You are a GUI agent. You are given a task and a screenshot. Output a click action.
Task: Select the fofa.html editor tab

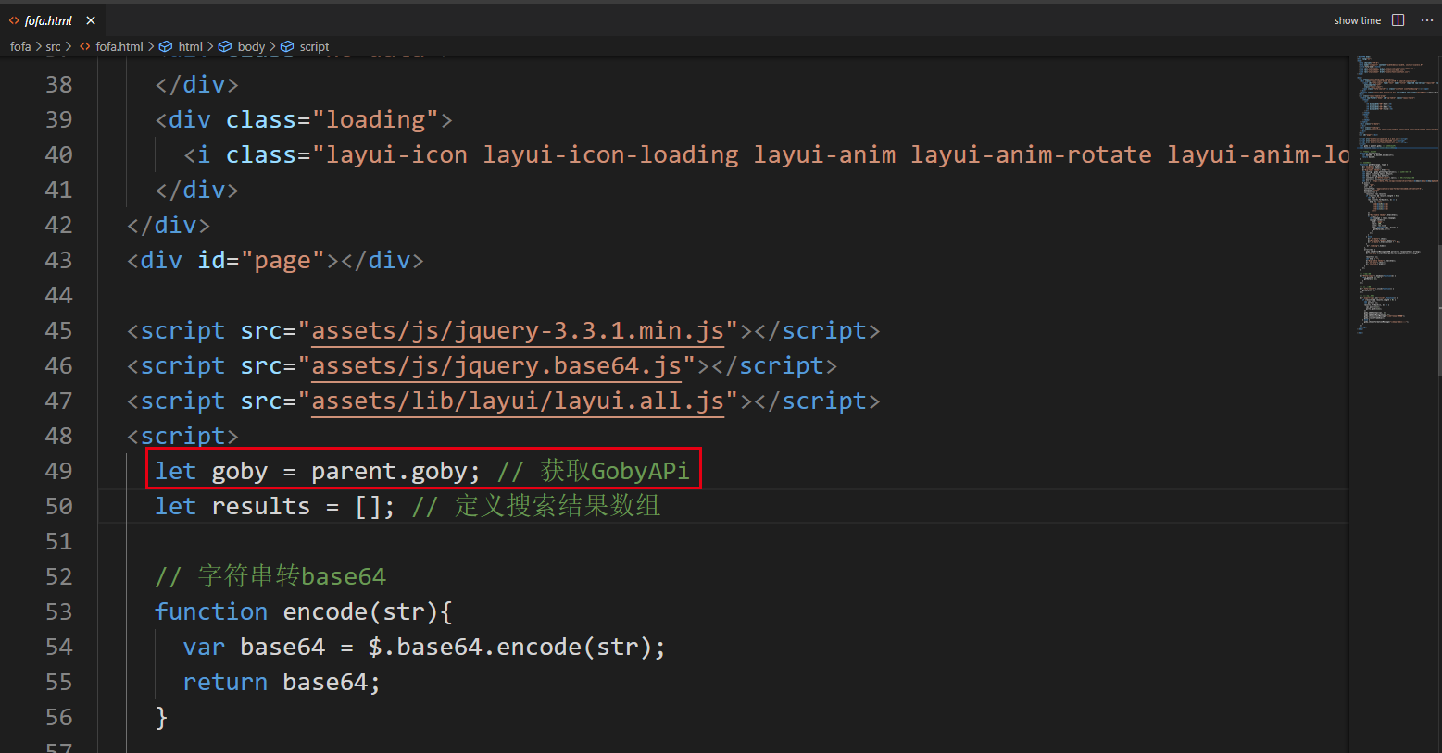point(52,20)
